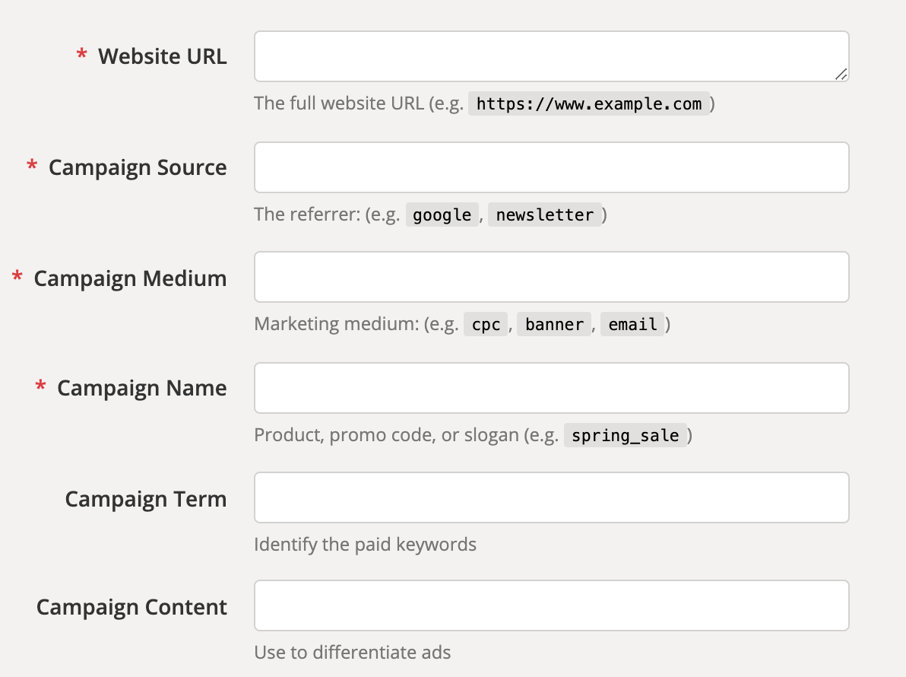Click the Campaign Medium label text
This screenshot has width=906, height=677.
pyautogui.click(x=130, y=278)
